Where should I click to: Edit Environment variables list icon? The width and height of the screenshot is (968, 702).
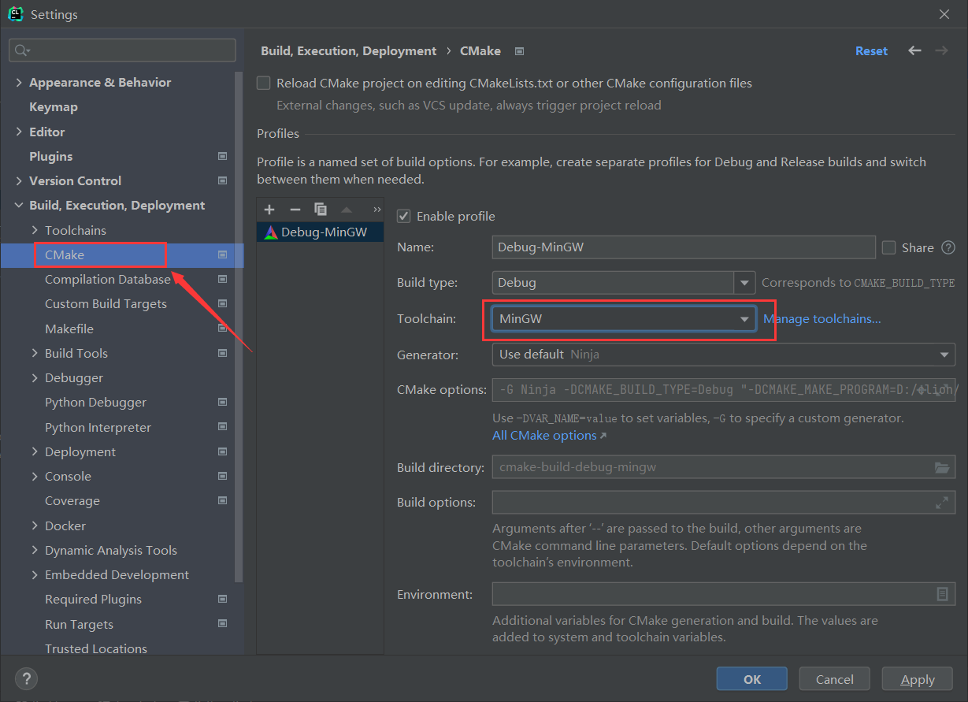tap(942, 594)
